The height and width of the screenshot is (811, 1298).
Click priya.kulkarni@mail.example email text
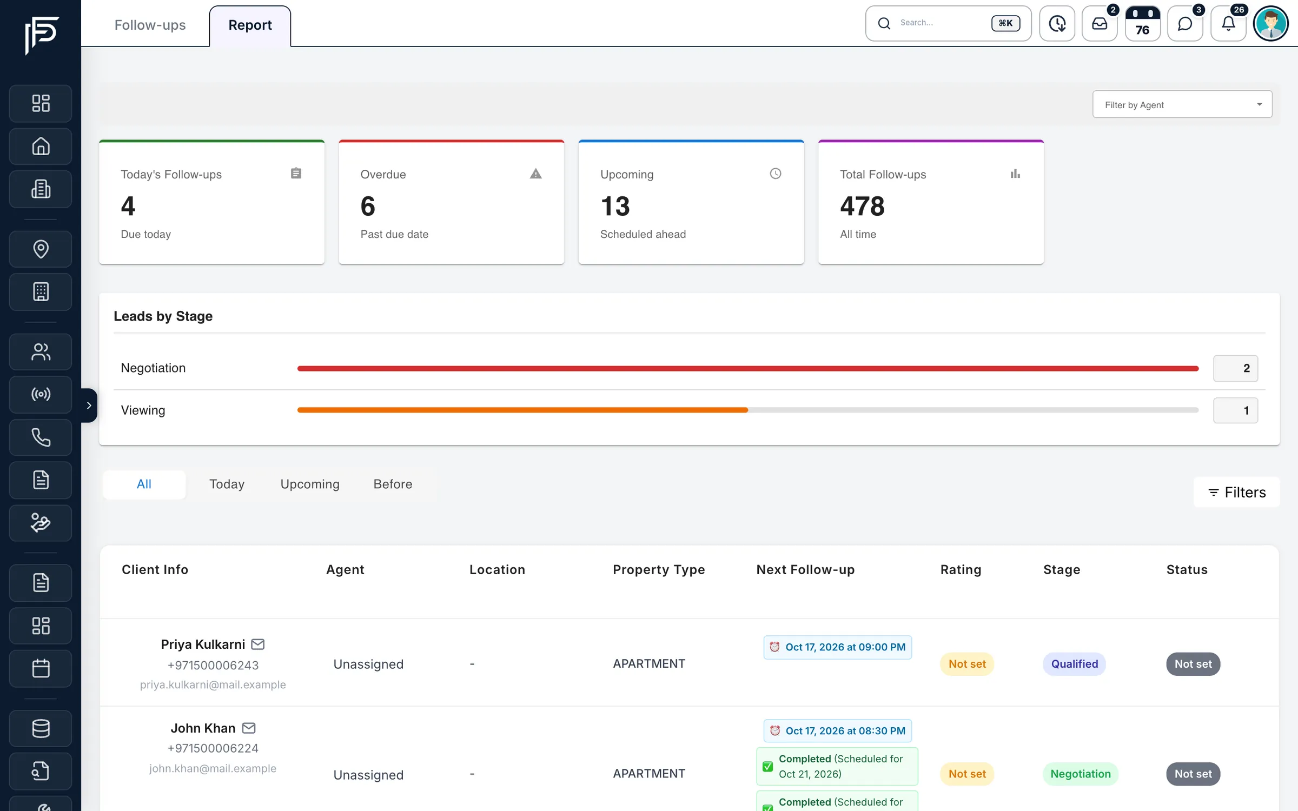[213, 684]
